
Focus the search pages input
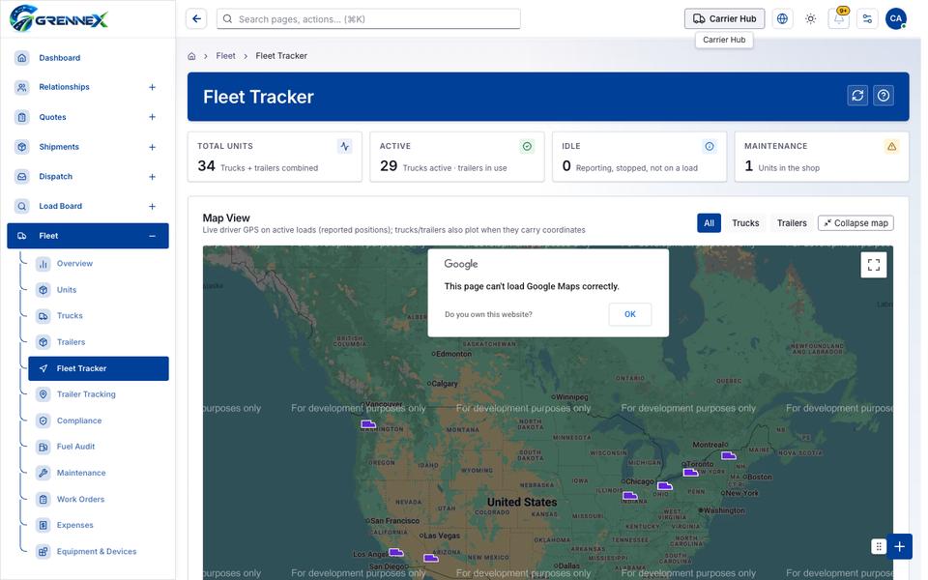click(368, 19)
